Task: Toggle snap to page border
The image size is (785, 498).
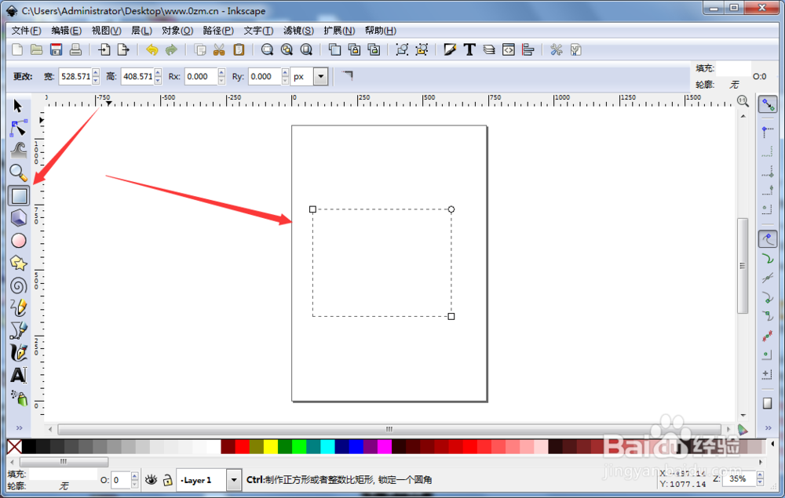Action: (767, 403)
